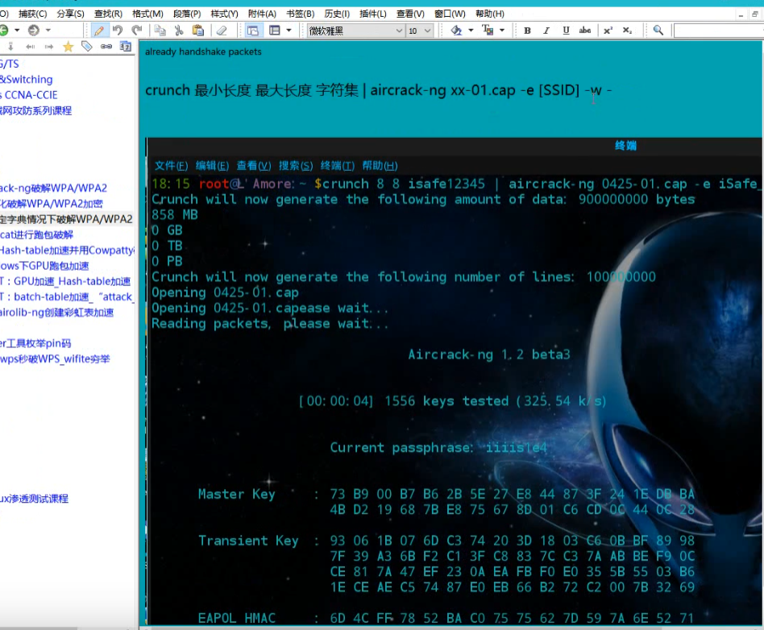Select the ux渗透测试课程 tree node
764x630 pixels.
(x=34, y=499)
